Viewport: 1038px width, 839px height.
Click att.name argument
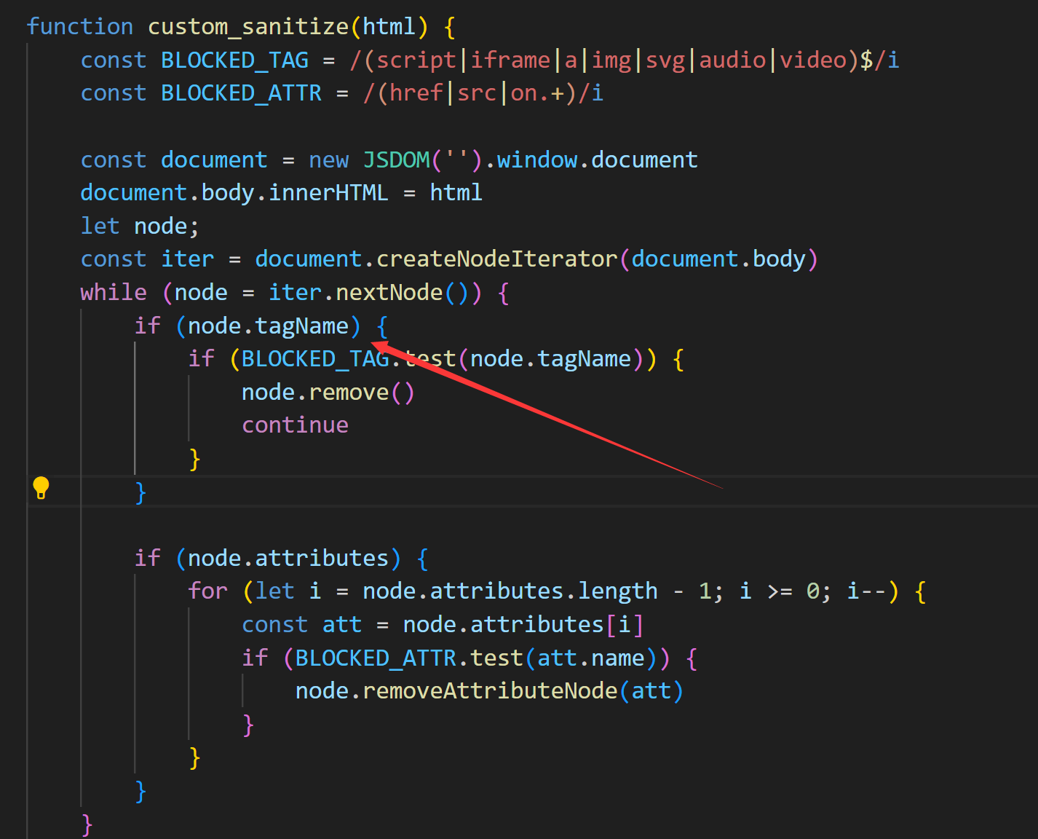591,658
